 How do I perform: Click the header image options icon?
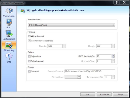(23, 11)
